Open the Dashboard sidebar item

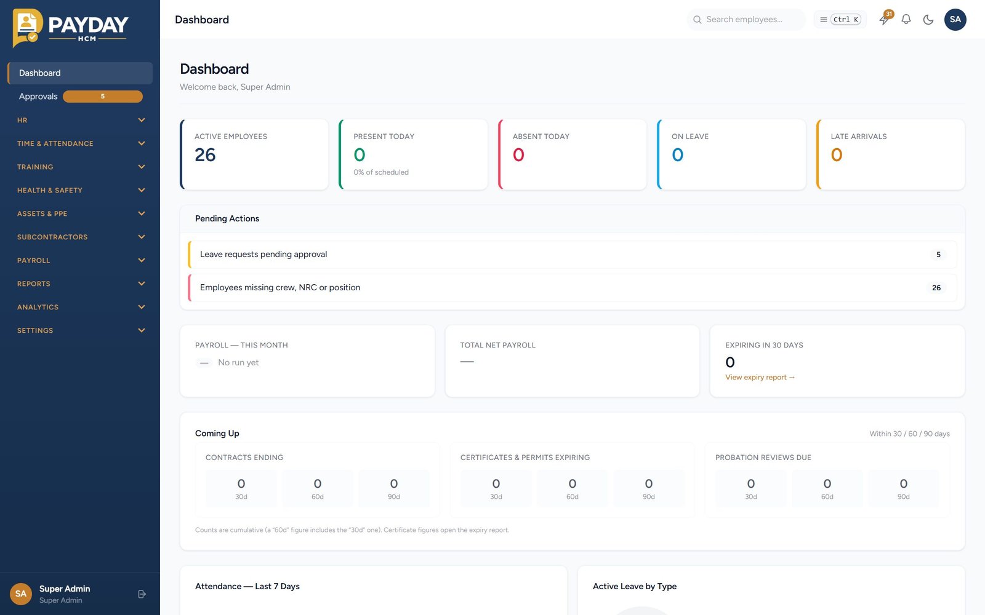(x=80, y=73)
